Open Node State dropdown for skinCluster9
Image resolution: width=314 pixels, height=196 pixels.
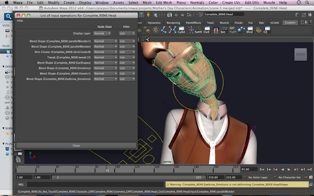(105, 52)
